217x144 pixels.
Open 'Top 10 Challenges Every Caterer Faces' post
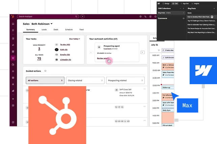point(201,21)
